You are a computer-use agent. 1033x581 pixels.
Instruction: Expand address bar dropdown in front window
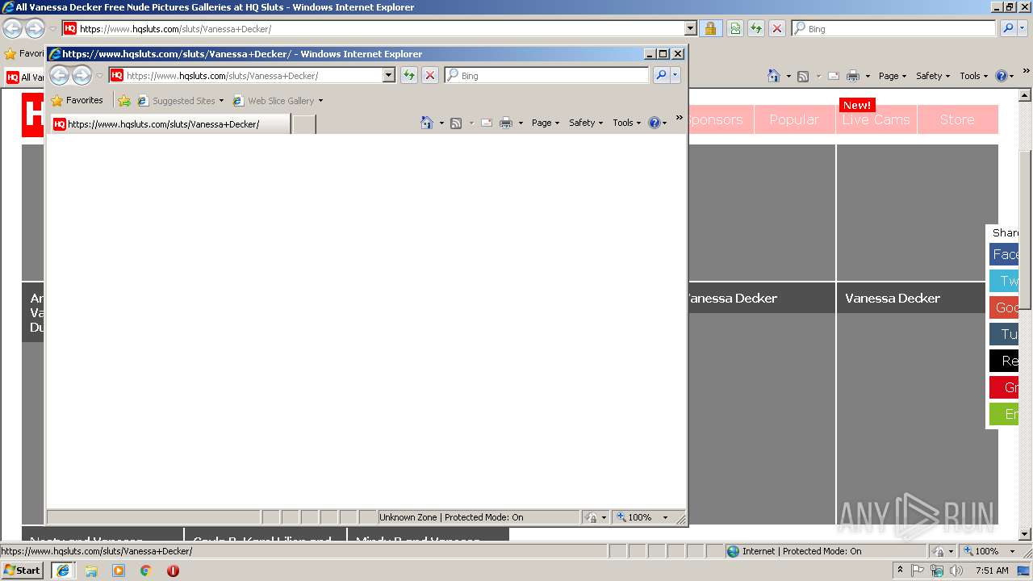click(388, 75)
